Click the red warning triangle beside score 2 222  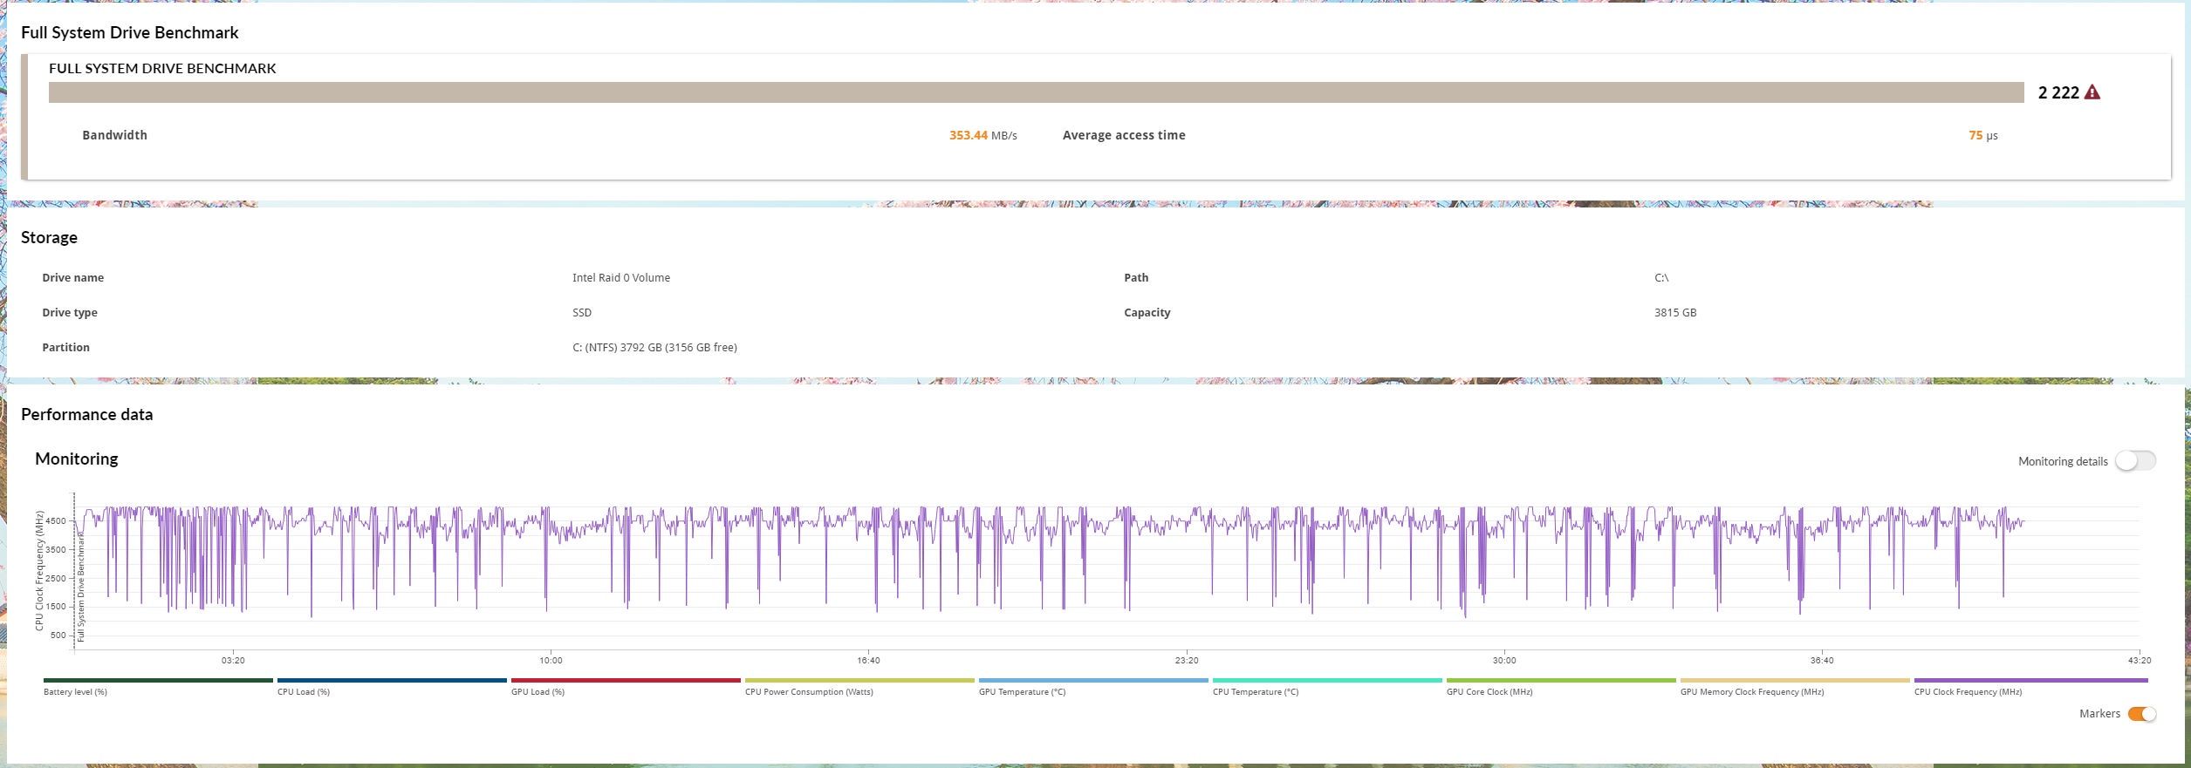(2092, 92)
